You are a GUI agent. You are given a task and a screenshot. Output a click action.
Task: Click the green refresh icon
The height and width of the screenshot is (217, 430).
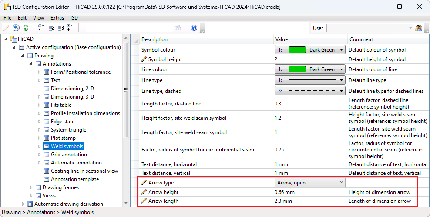[x=26, y=28]
